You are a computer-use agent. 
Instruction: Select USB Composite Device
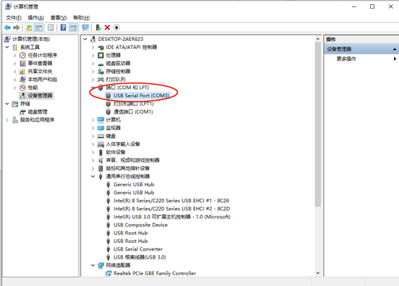(140, 225)
